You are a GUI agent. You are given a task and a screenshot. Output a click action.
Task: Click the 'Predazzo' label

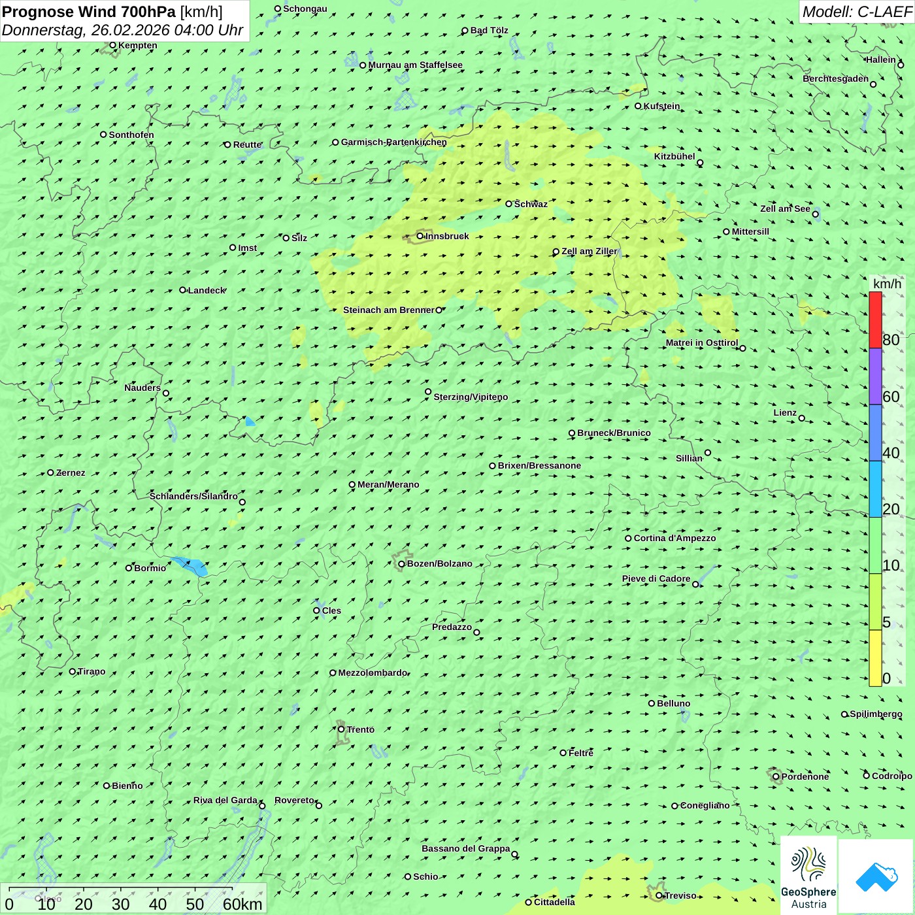click(x=452, y=627)
